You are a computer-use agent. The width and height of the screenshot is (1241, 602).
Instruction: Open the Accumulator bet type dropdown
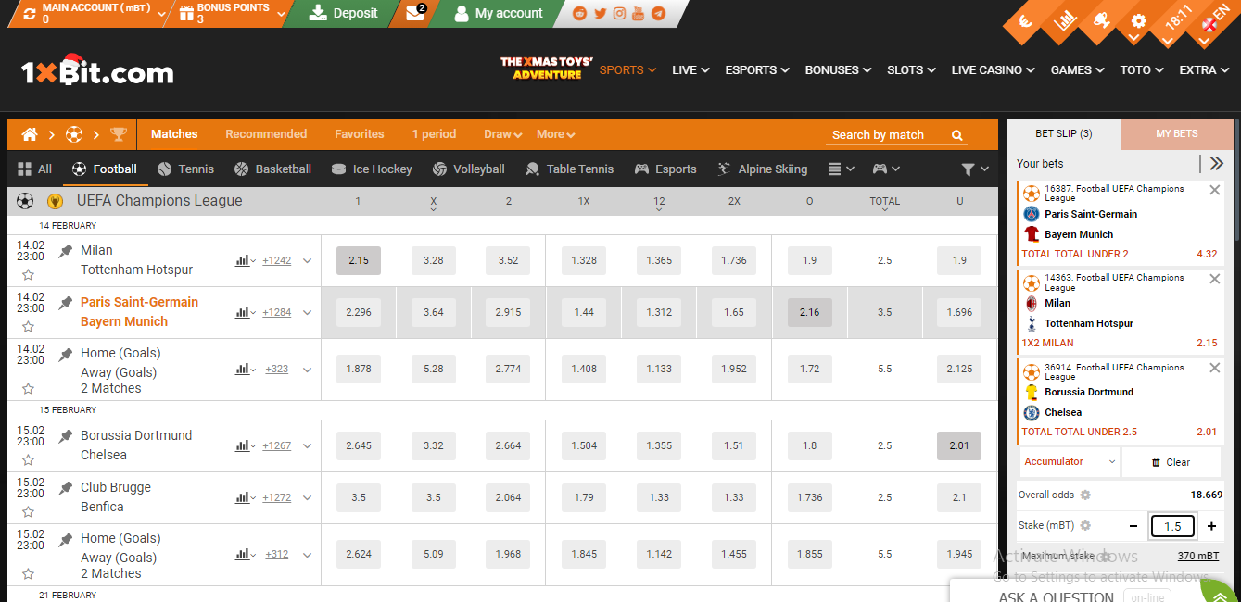tap(1068, 460)
